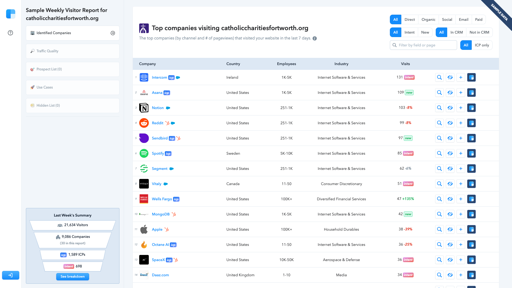This screenshot has width=512, height=288.
Task: Select the Social channel filter
Action: (x=447, y=19)
